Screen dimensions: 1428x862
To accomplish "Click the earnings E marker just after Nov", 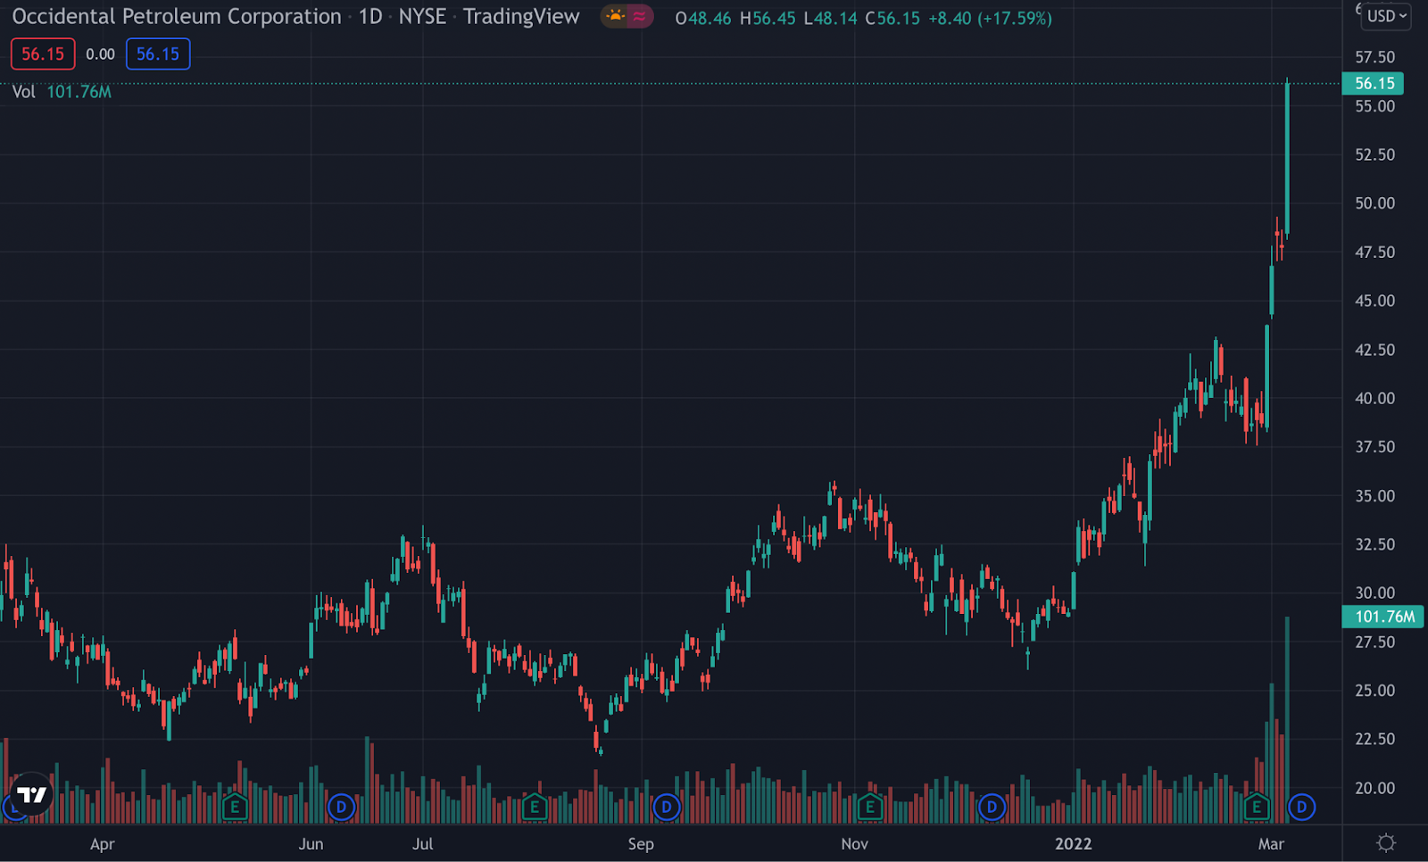I will point(869,808).
